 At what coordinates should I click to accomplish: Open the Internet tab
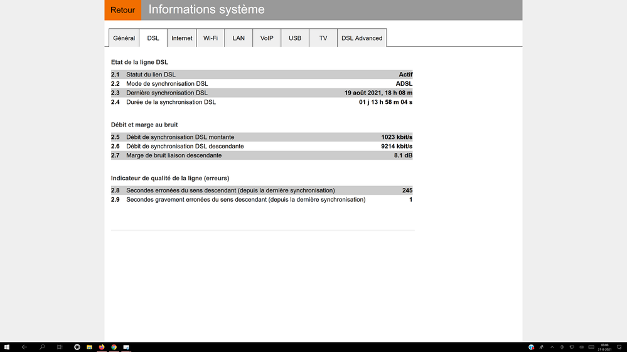point(182,38)
